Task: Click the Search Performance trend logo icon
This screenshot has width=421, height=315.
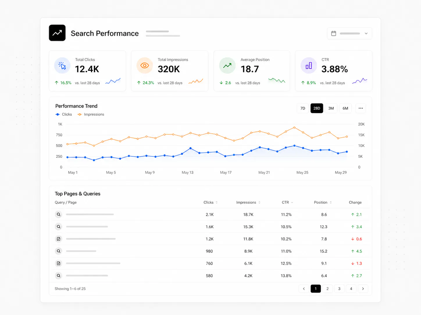Action: pos(57,33)
